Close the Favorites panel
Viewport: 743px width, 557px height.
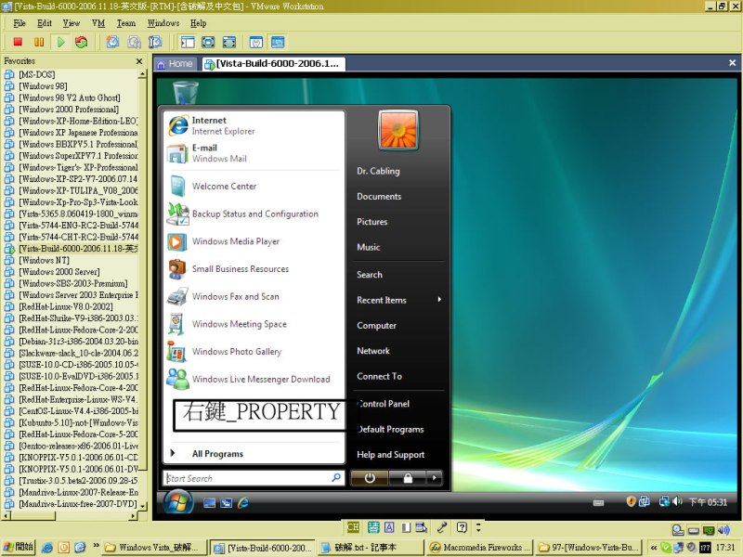139,61
